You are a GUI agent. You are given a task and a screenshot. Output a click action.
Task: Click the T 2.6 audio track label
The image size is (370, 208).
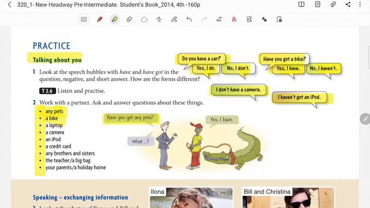coord(47,91)
